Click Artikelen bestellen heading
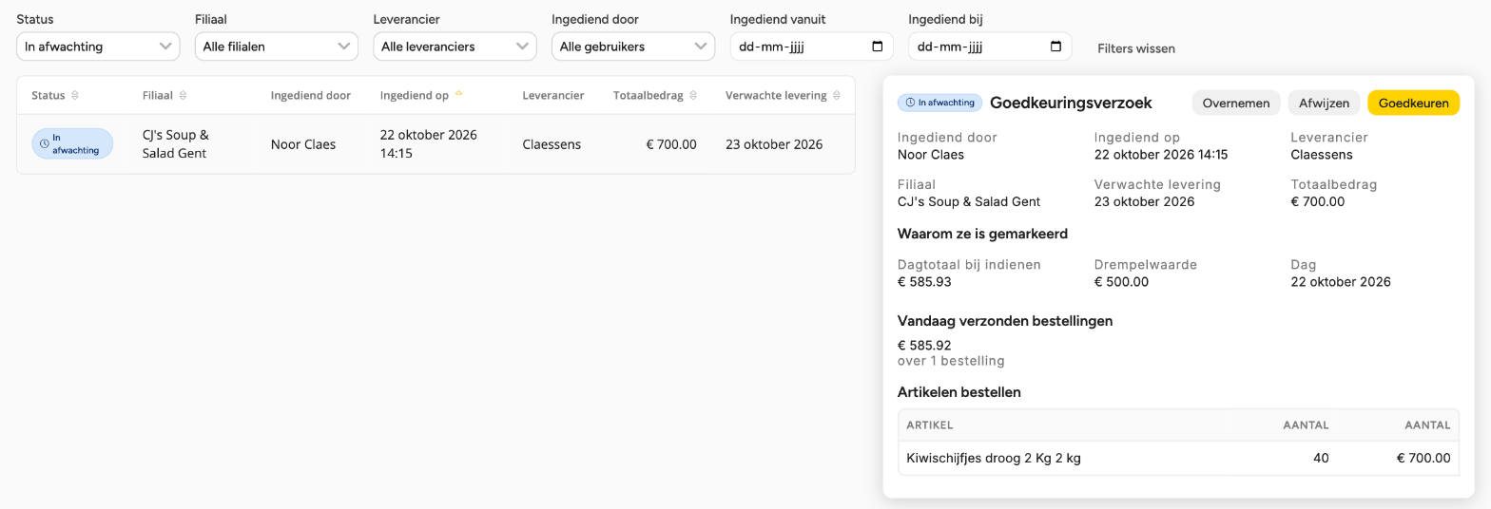Viewport: 1491px width, 509px height. (959, 391)
